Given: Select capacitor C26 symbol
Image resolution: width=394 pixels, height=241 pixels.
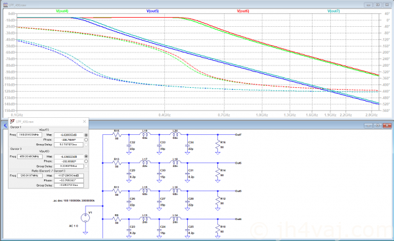Looking at the screenshot, I should [129, 202].
